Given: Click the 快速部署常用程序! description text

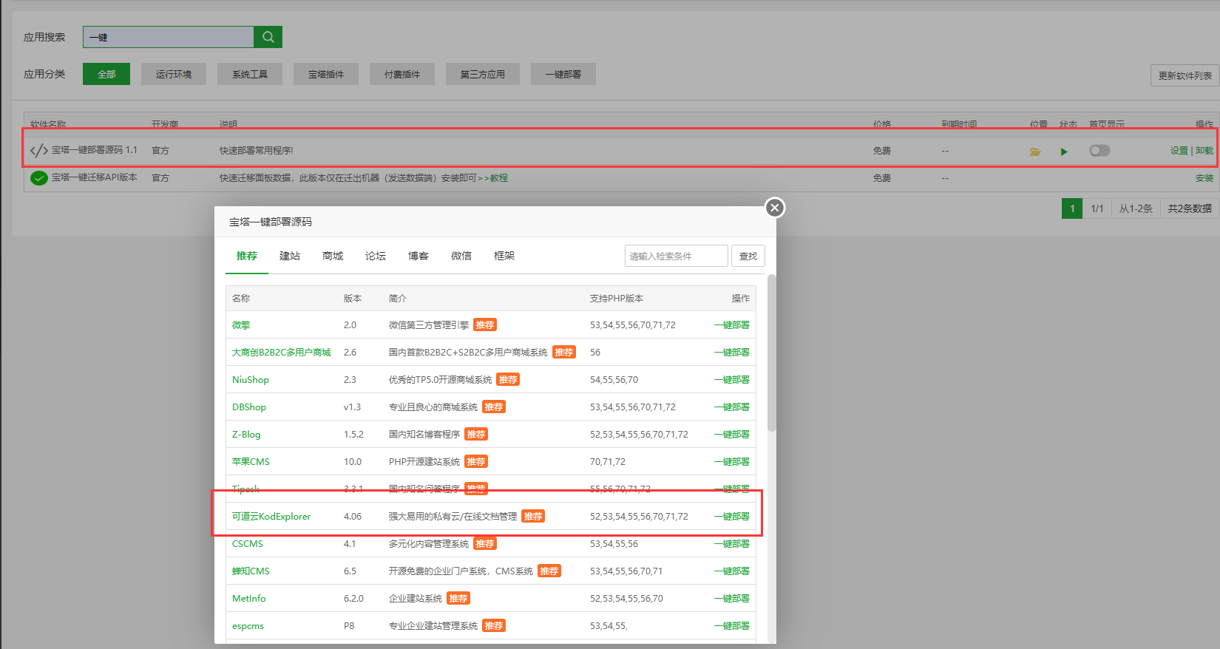Looking at the screenshot, I should point(257,151).
